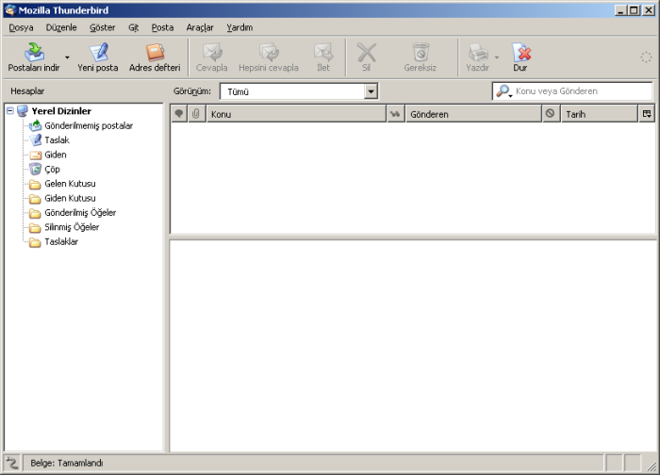
Task: Open the Posta menu
Action: (162, 27)
